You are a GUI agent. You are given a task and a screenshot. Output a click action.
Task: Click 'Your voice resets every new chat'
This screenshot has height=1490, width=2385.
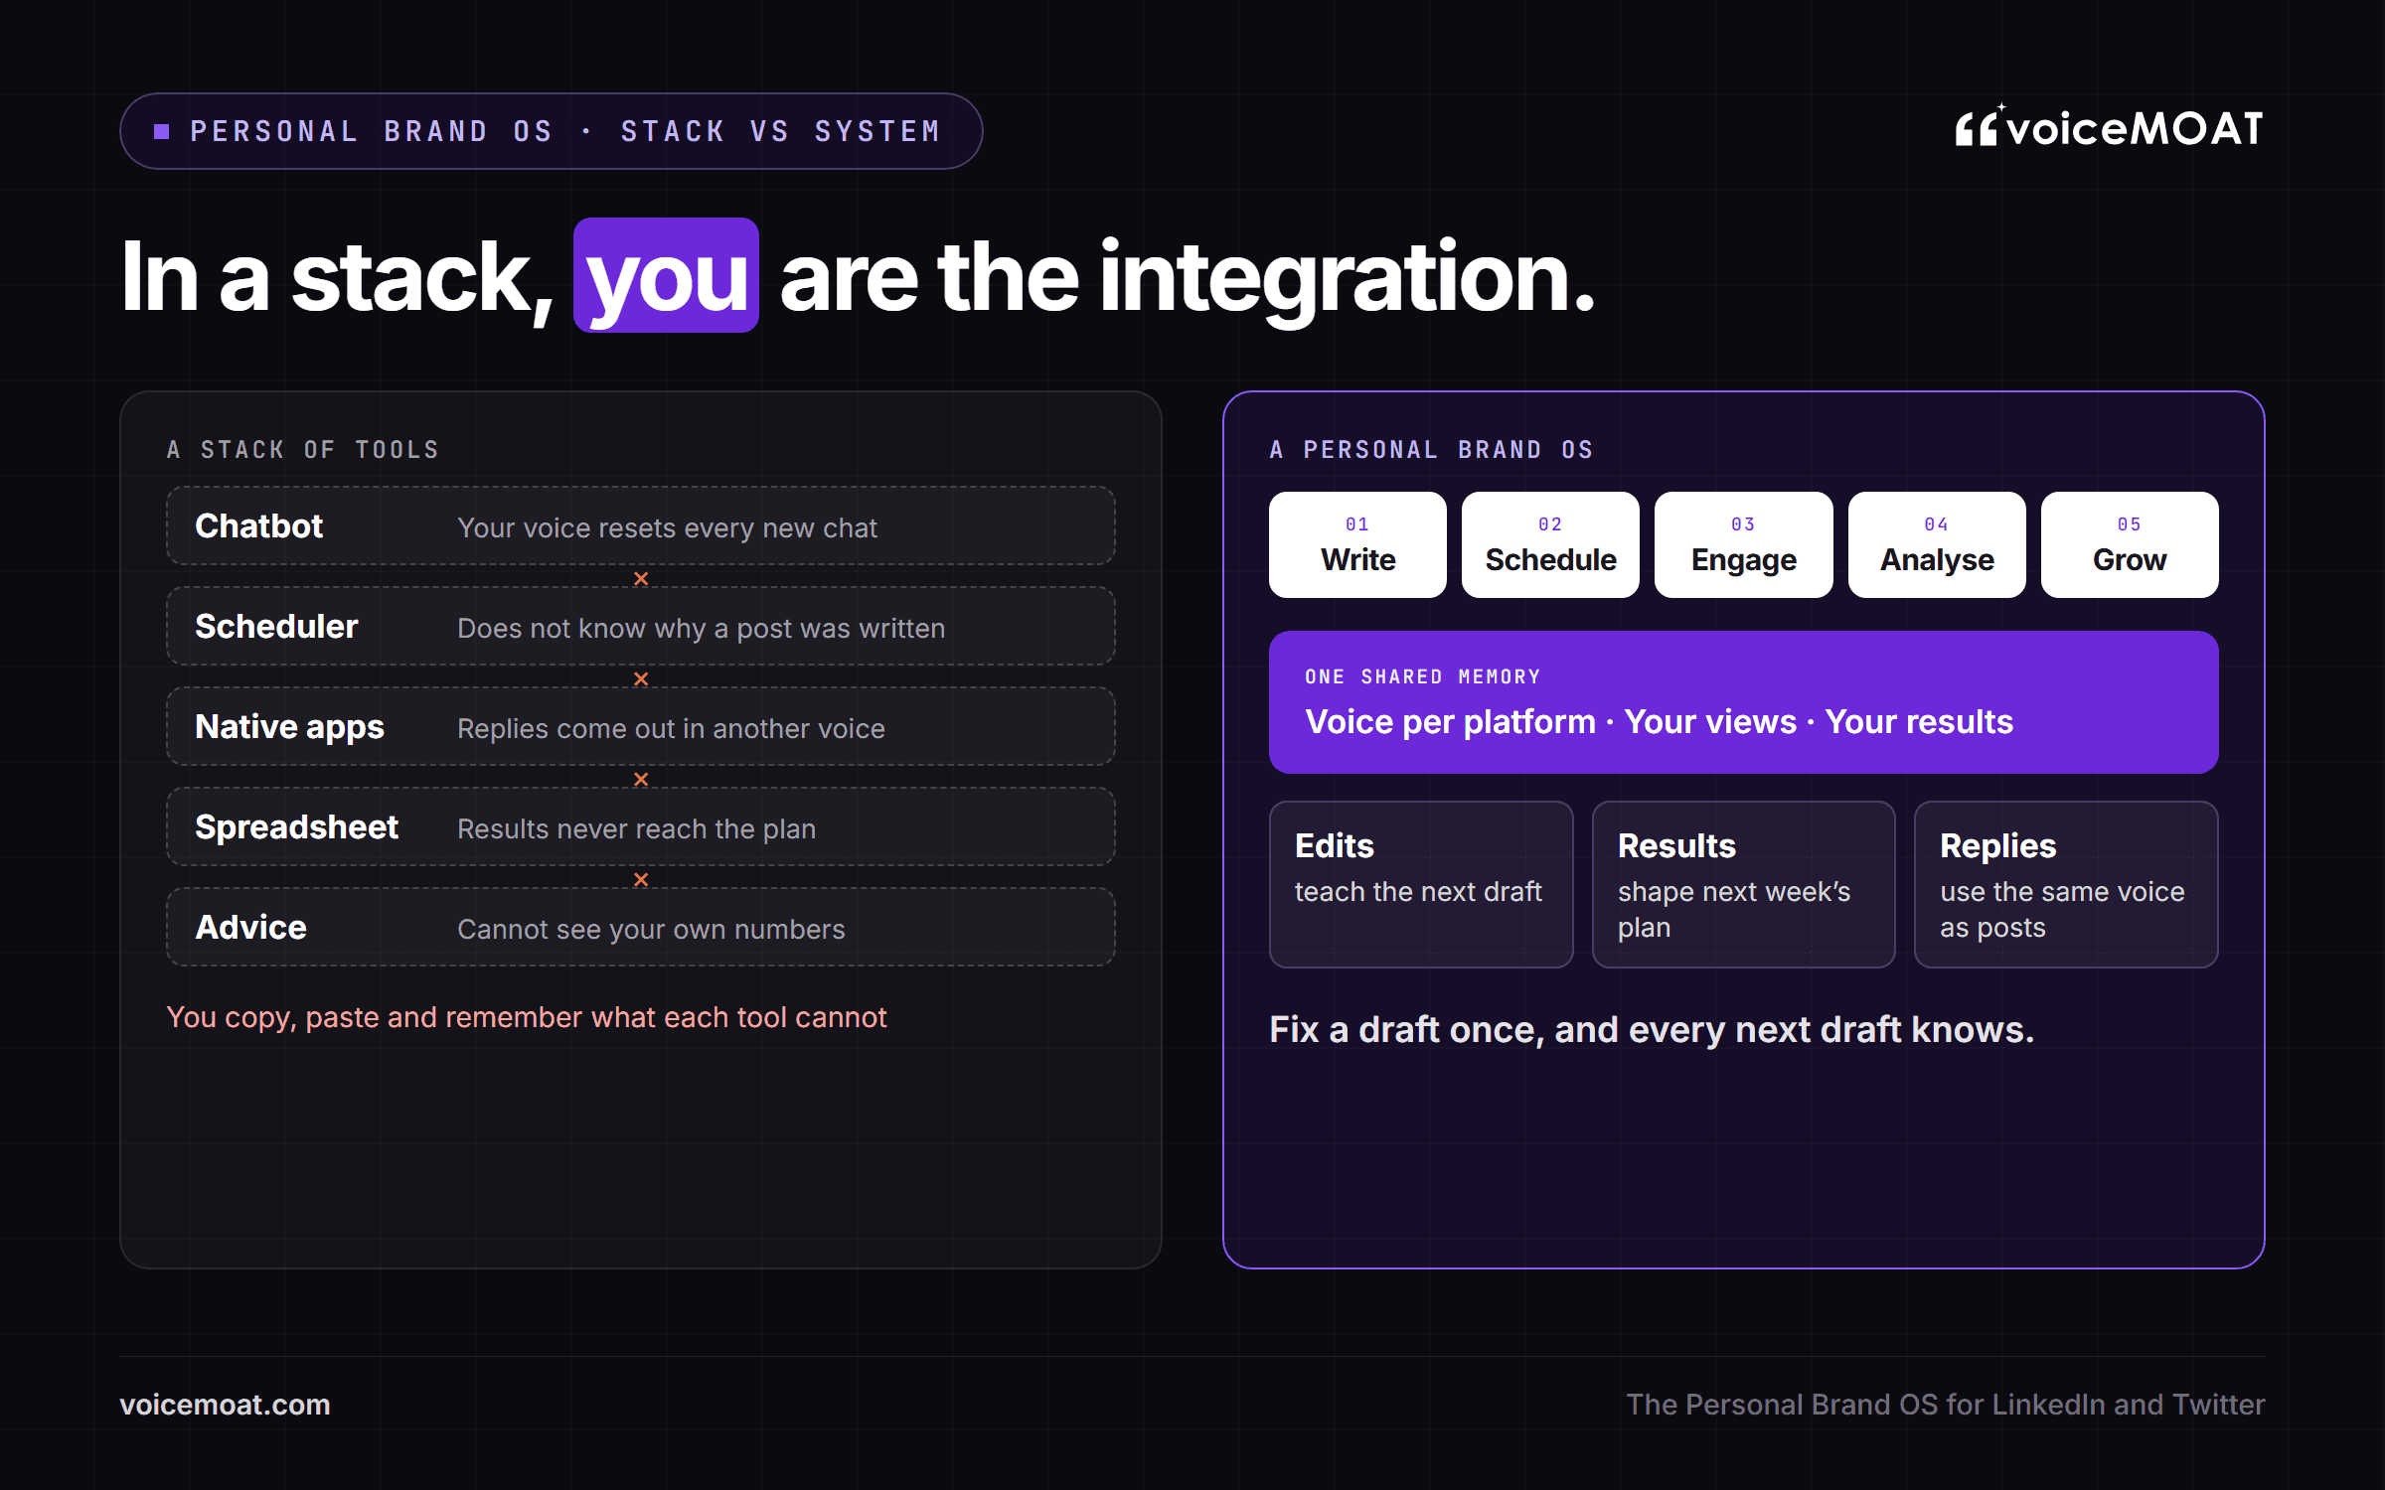point(667,528)
